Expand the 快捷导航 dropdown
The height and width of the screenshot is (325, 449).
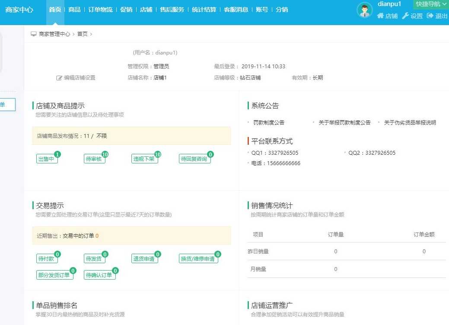(430, 4)
